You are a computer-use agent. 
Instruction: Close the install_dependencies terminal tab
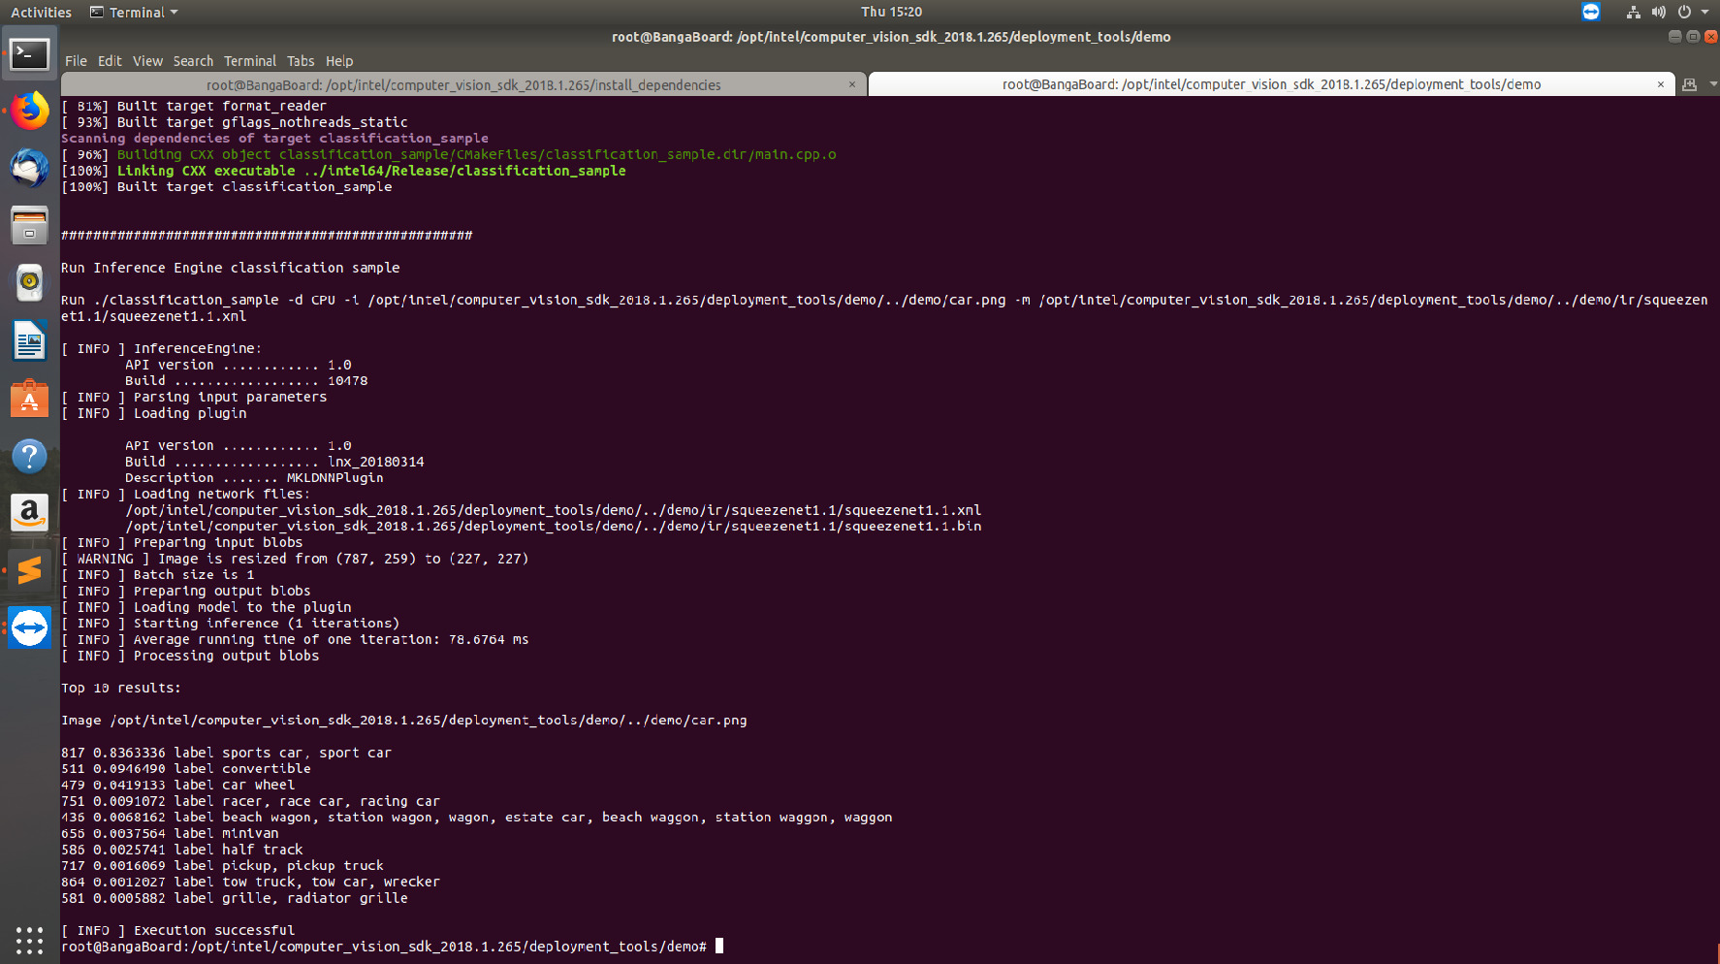[x=852, y=84]
